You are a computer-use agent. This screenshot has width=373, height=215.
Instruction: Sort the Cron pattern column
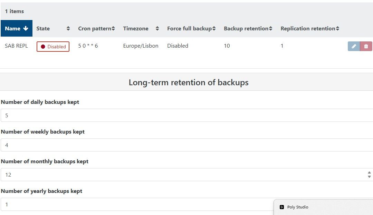coord(113,29)
